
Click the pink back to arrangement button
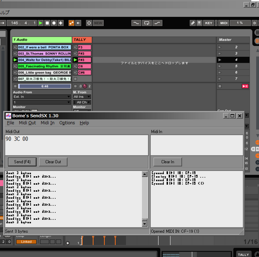coord(245,86)
